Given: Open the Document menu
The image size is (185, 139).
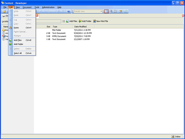Looking at the screenshot, I should click(27, 7).
